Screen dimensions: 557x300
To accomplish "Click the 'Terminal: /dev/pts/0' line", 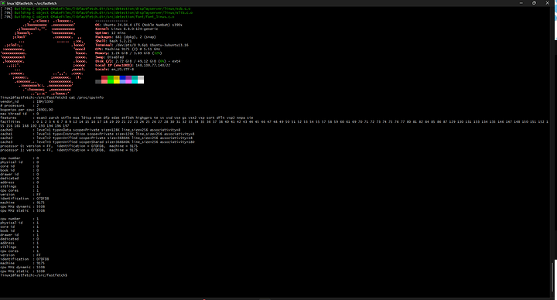I will click(142, 45).
